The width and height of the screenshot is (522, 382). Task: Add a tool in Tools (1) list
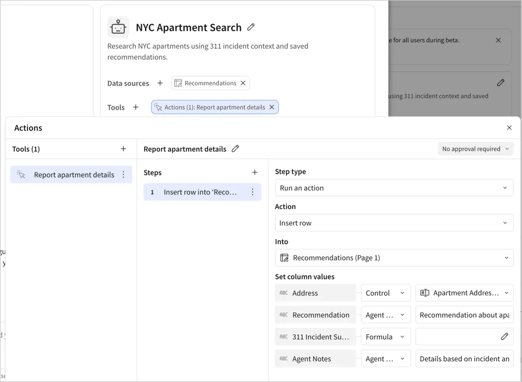[123, 149]
